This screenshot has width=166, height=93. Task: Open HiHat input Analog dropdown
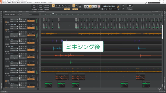[14, 36]
